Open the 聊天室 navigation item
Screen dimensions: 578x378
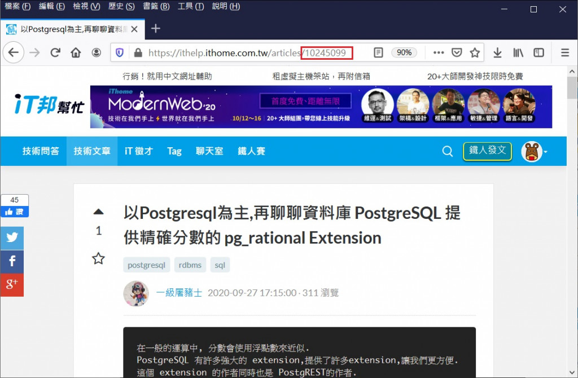coord(209,151)
